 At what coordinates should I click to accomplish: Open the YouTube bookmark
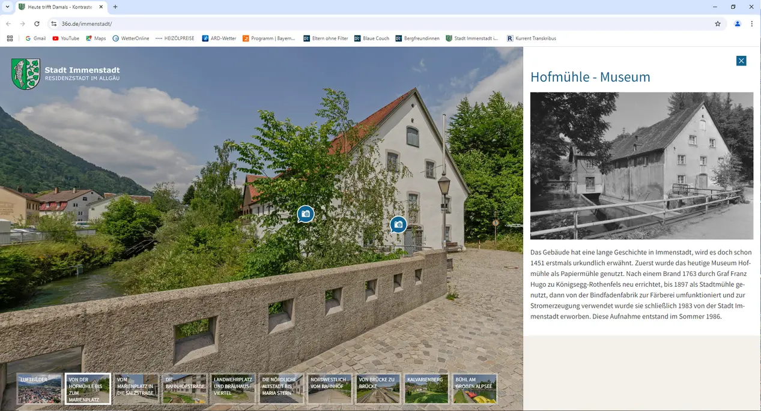tap(65, 38)
